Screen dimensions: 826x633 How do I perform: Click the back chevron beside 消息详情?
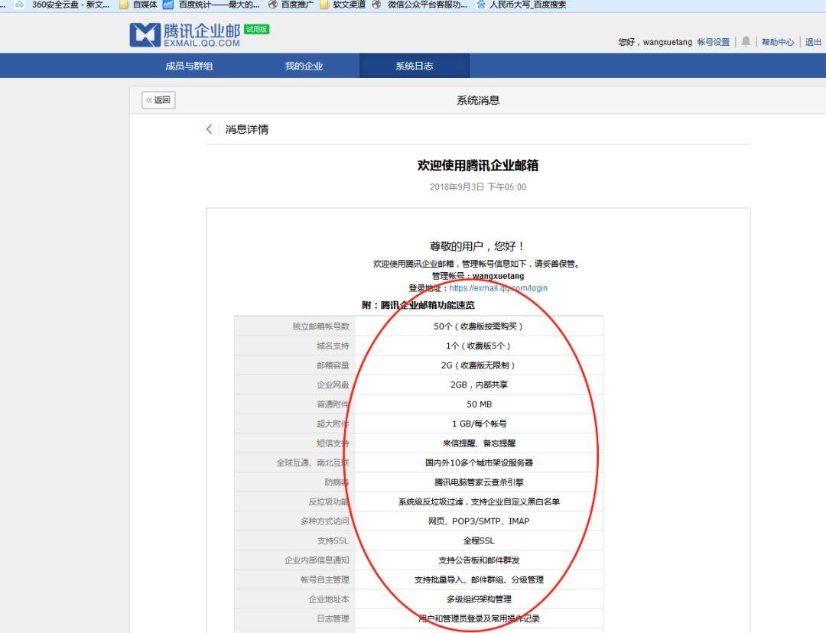[209, 128]
